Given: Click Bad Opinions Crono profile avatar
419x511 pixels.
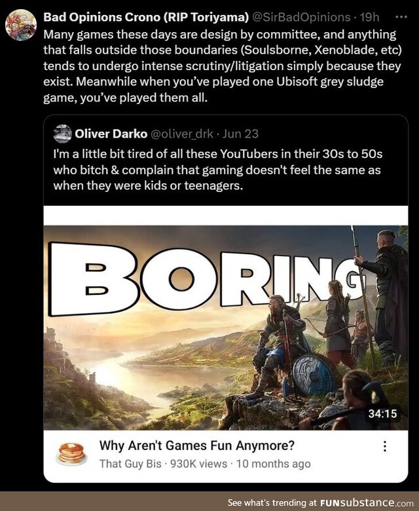Looking at the screenshot, I should (21, 25).
